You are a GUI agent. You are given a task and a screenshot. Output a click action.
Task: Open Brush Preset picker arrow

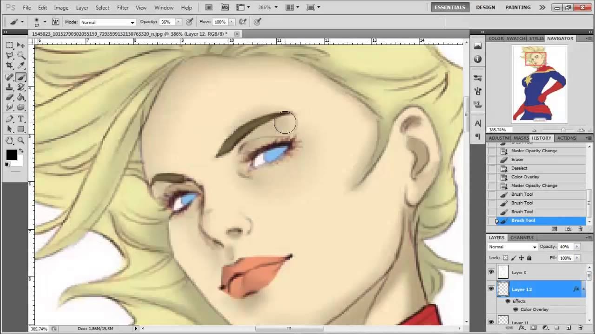(45, 22)
